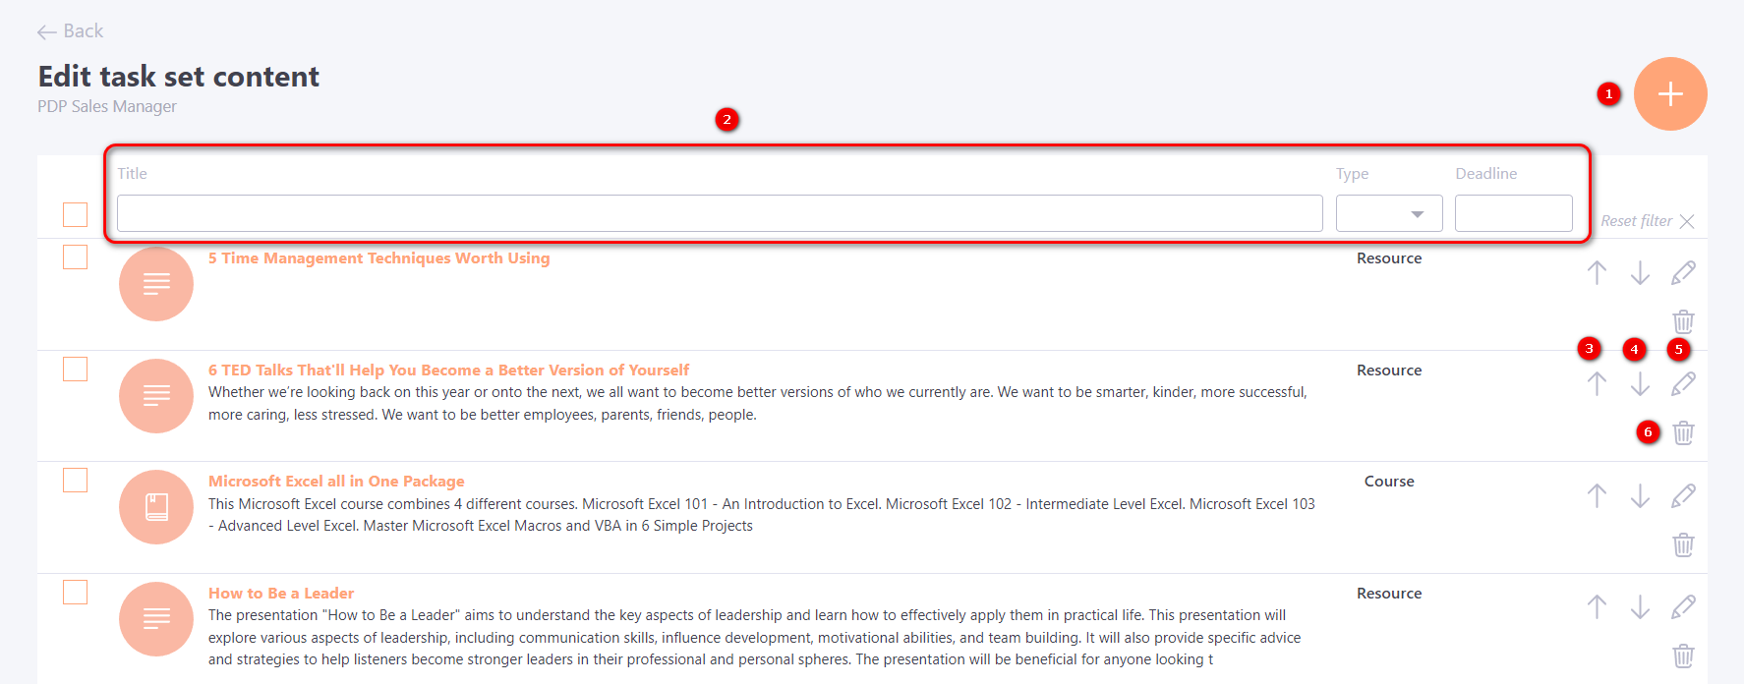
Task: Delete the 'How to Be a Leader' item
Action: click(x=1683, y=655)
